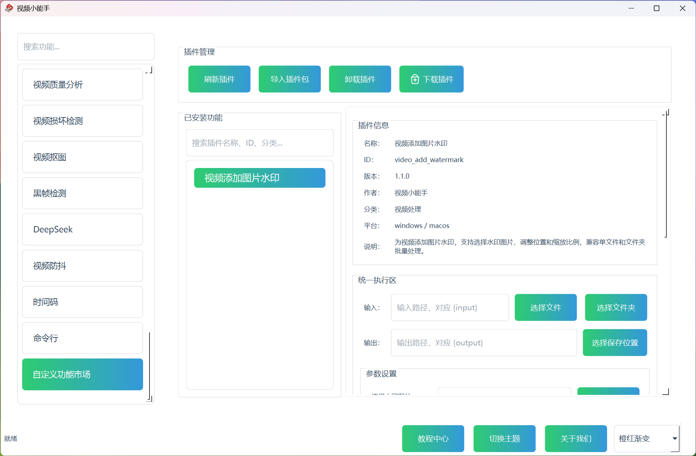Open 视频质量分析 in the sidebar

click(x=82, y=85)
